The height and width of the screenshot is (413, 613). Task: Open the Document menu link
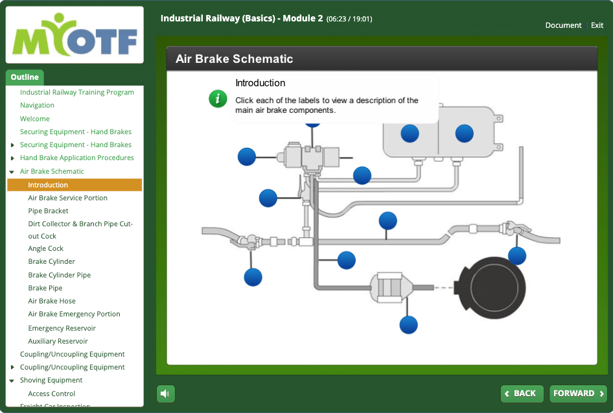563,25
